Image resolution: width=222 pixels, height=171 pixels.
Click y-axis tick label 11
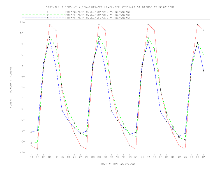click(x=22, y=22)
